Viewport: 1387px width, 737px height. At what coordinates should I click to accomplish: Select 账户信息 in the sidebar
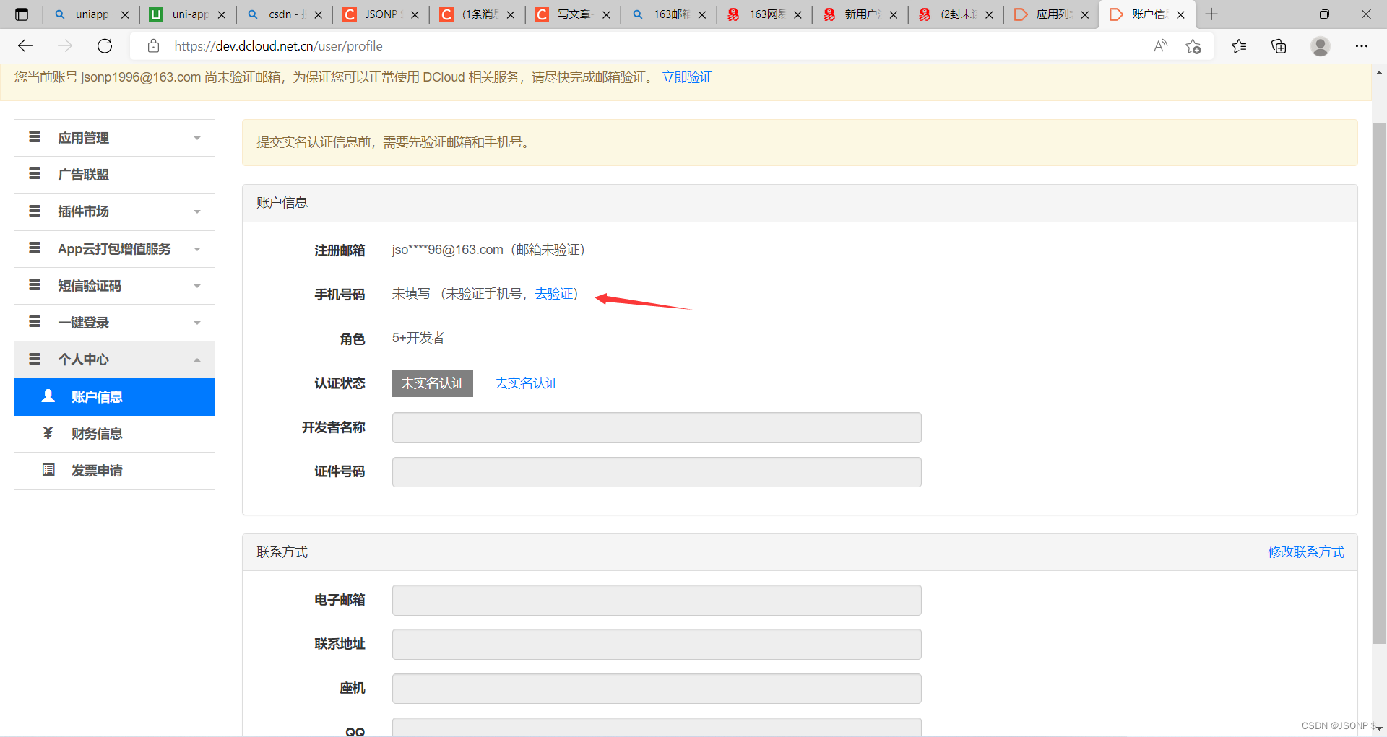click(x=114, y=397)
